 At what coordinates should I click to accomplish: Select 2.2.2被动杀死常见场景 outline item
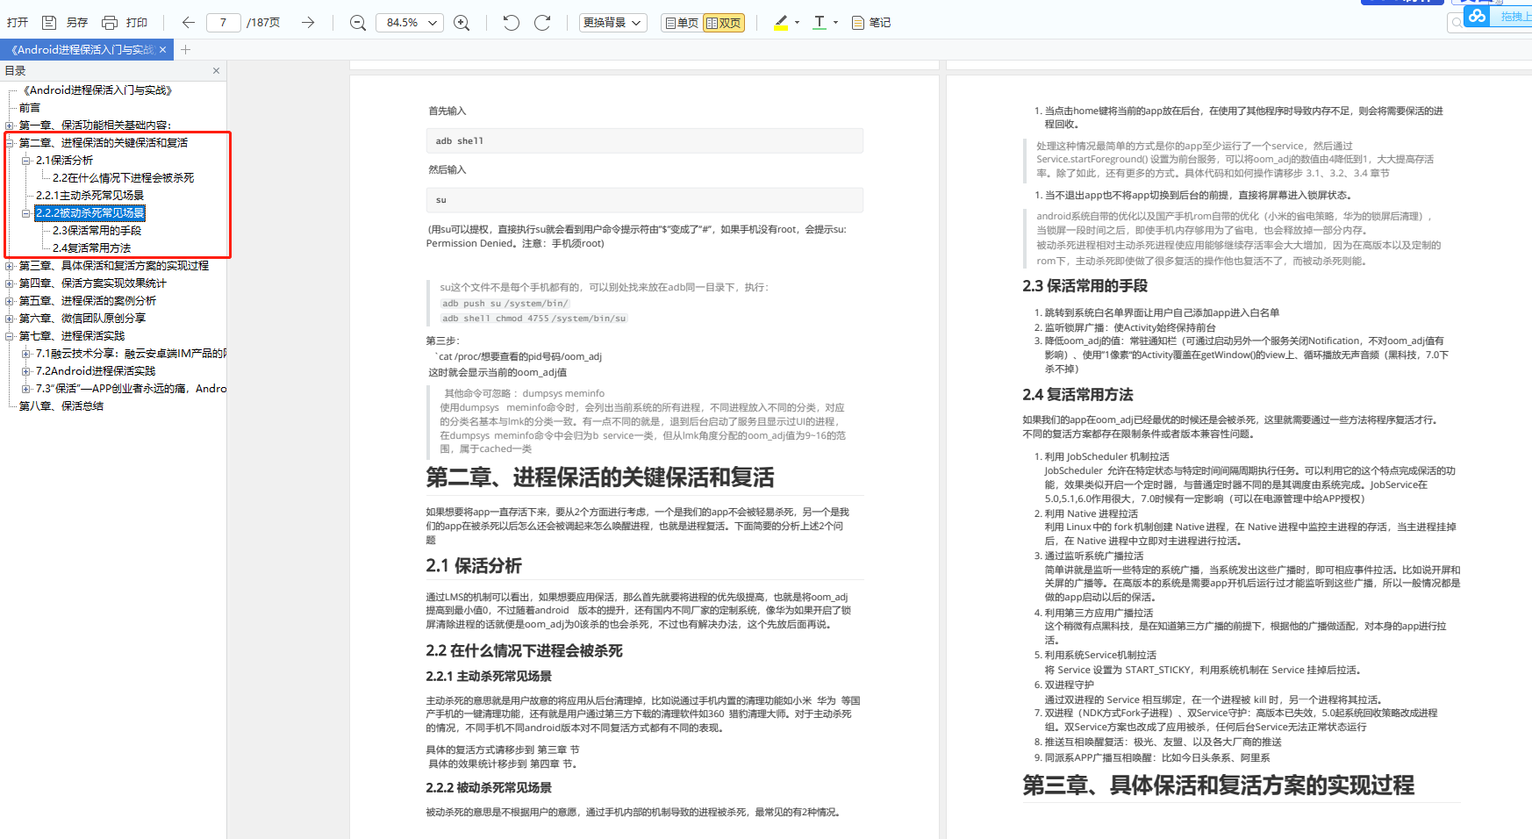(89, 213)
